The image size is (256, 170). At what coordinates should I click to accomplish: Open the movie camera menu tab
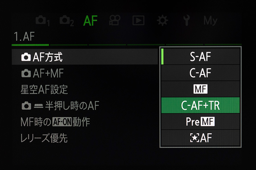[x=115, y=20]
